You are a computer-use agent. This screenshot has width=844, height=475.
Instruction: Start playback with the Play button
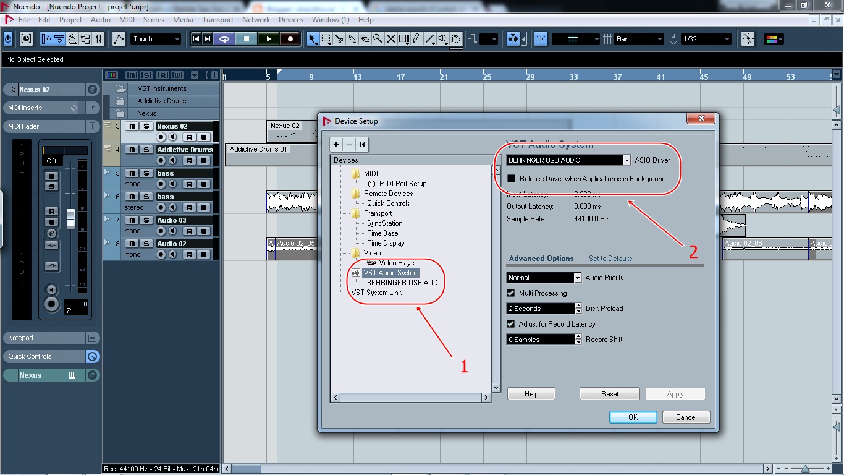268,39
